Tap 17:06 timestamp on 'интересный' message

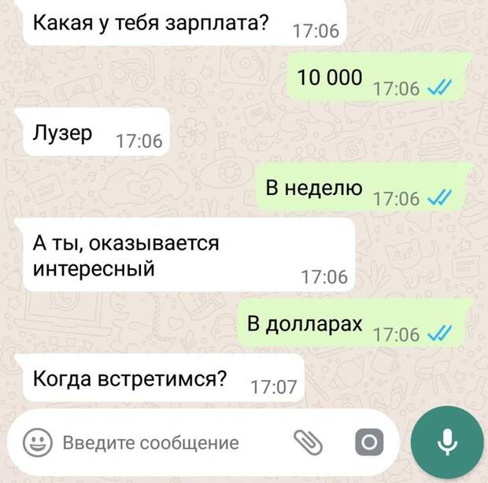coord(324,277)
